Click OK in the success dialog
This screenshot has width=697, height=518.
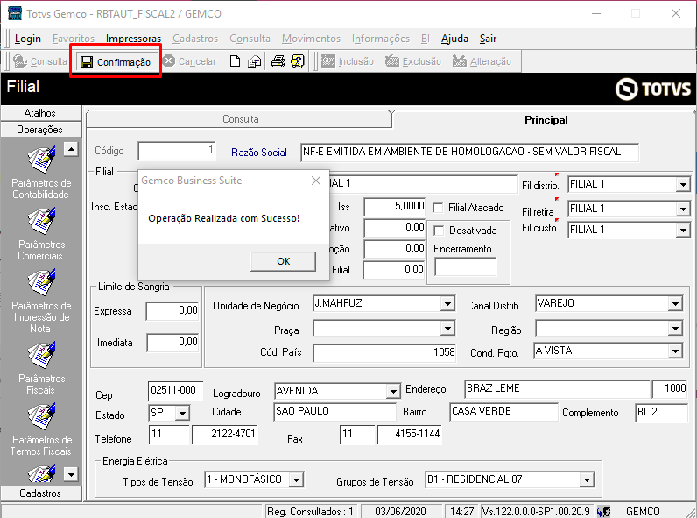283,261
